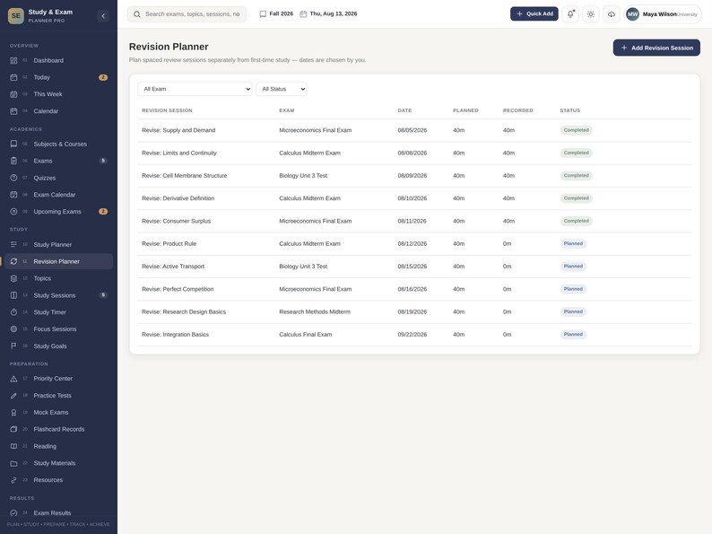Click the Focus Sessions target icon
Screen dimensions: 712x534
pyautogui.click(x=13, y=328)
